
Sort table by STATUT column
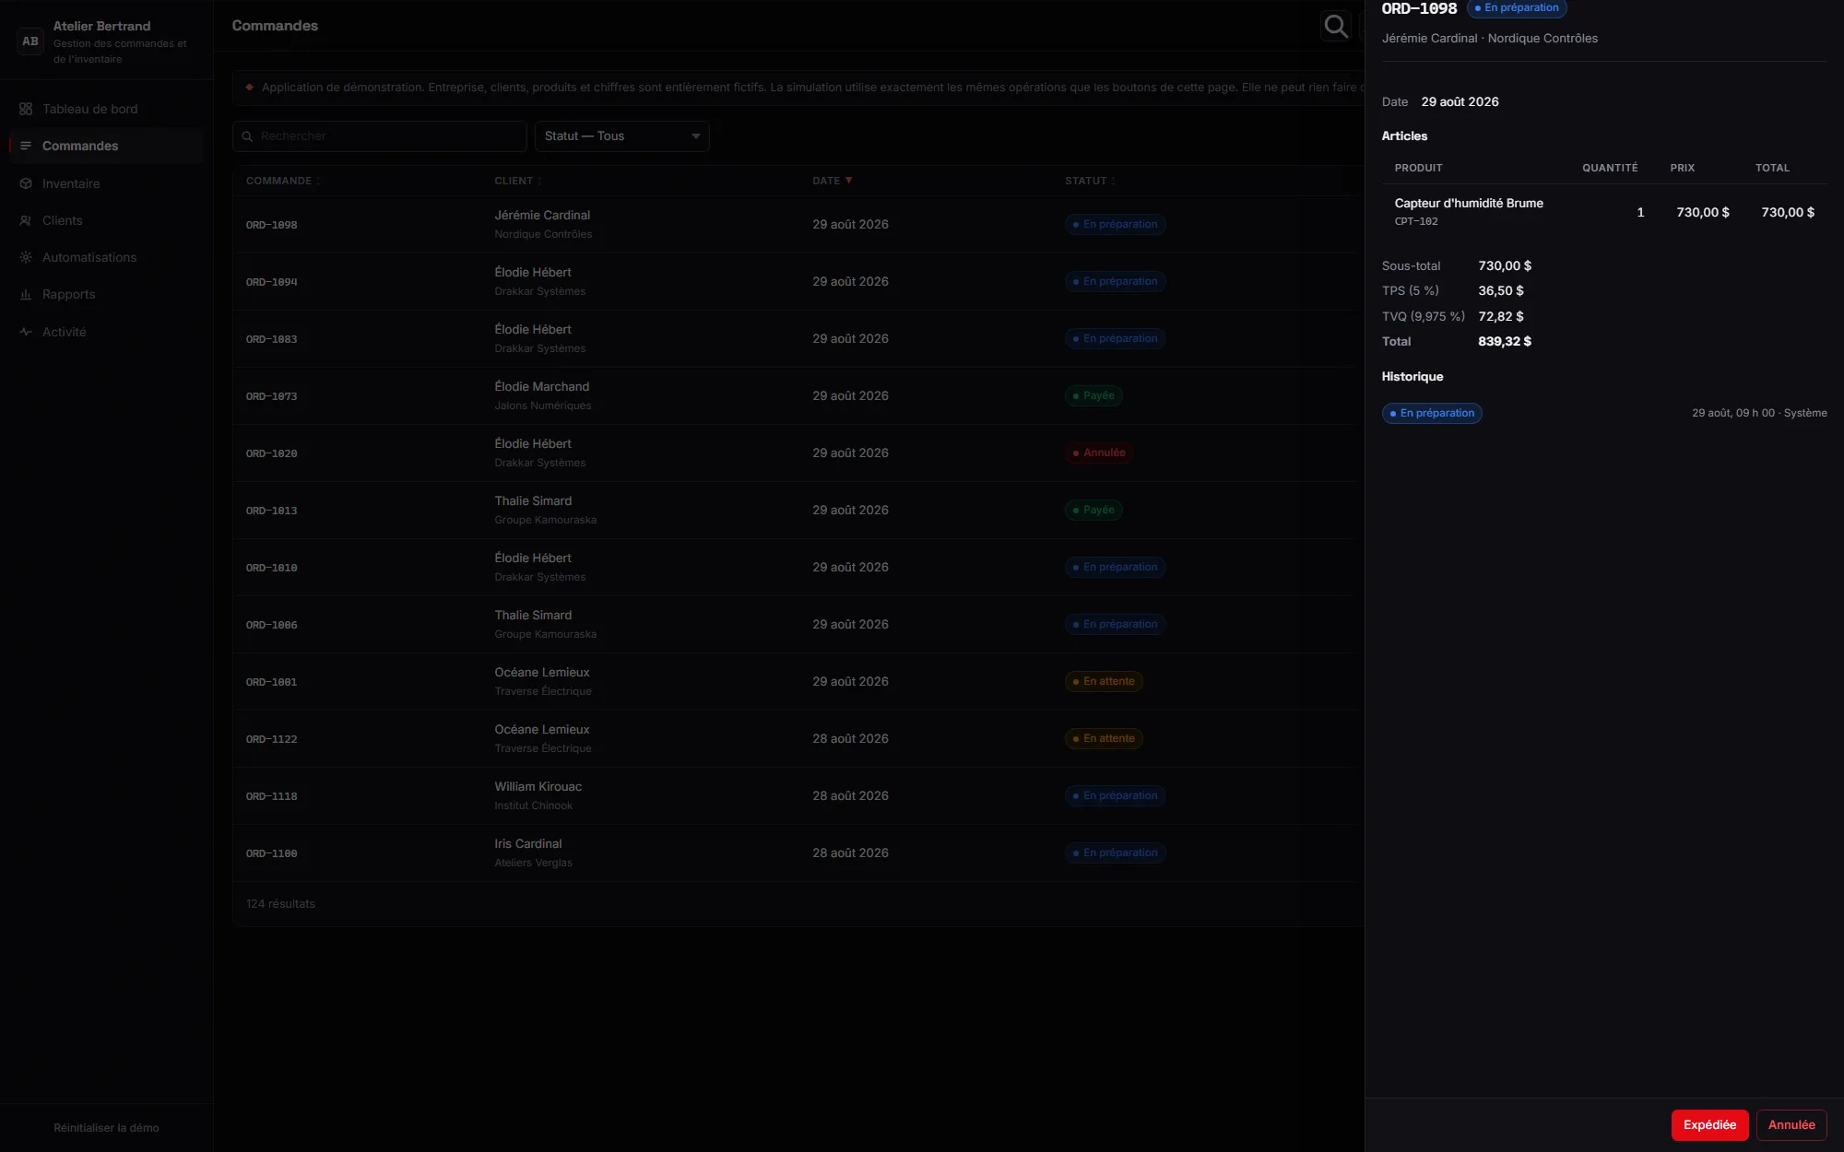[1090, 181]
